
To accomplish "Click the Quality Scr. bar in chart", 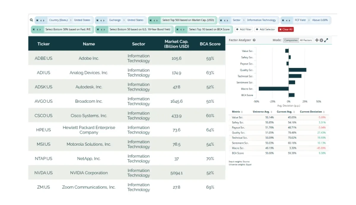I will tap(298, 70).
